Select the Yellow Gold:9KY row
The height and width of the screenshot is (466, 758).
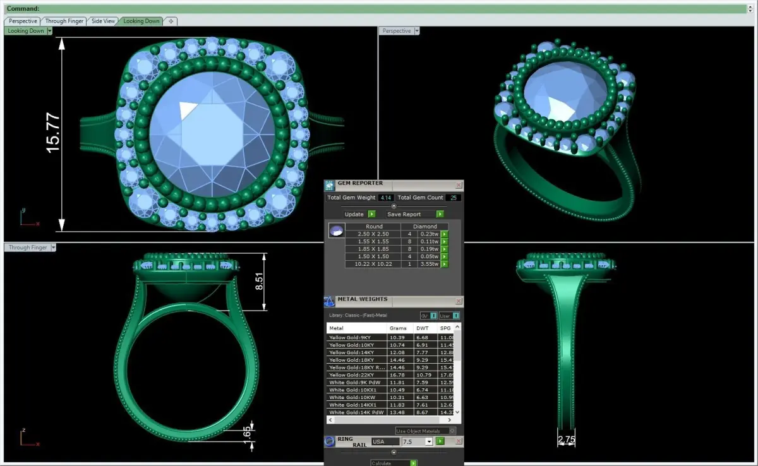point(391,337)
